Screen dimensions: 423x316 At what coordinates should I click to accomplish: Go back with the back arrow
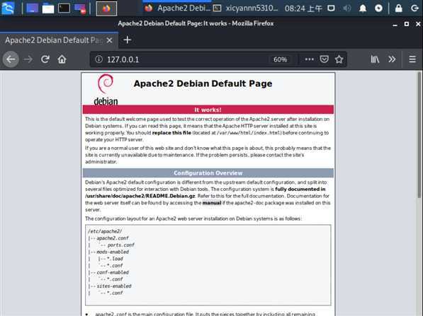pos(11,59)
